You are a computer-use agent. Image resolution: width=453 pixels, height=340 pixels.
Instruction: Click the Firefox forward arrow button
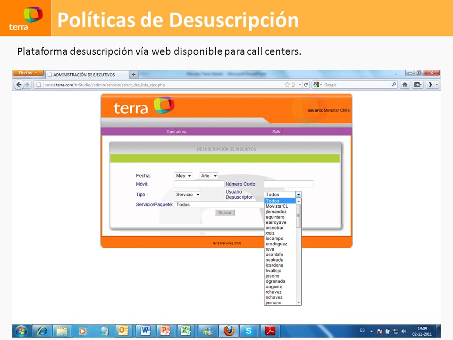click(x=27, y=85)
